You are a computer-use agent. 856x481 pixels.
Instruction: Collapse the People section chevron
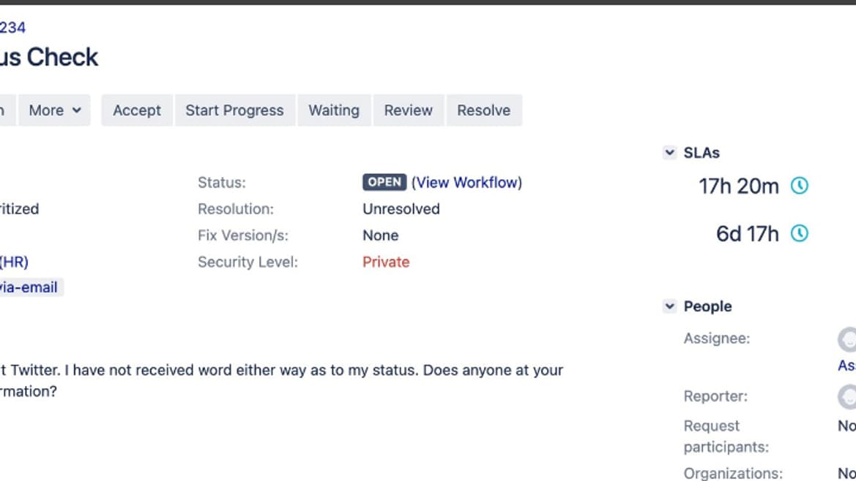click(x=669, y=306)
